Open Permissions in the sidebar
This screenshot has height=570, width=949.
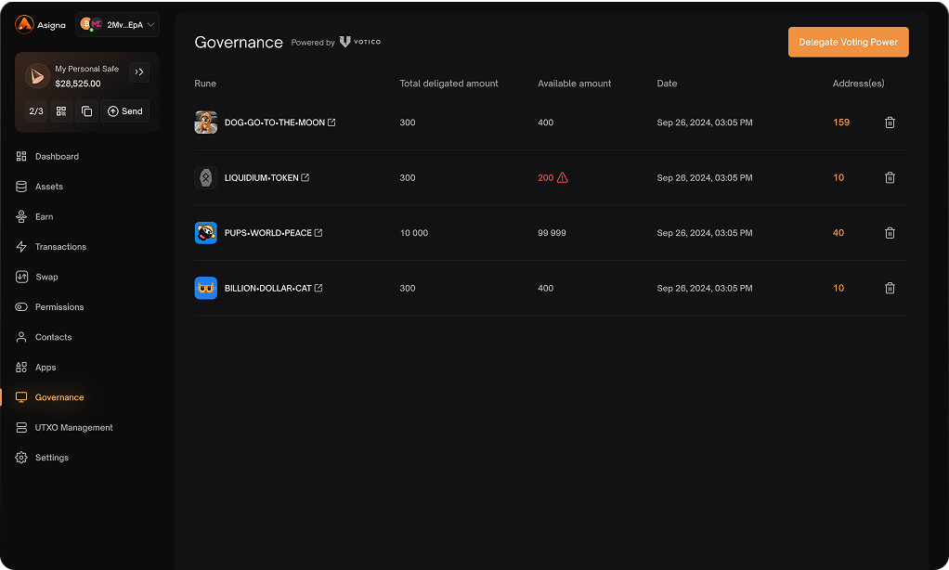pyautogui.click(x=59, y=307)
